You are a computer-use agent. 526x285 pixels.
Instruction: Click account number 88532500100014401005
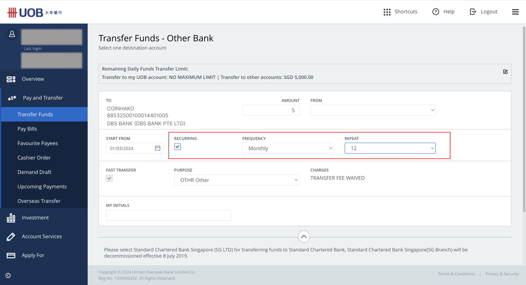pos(138,116)
